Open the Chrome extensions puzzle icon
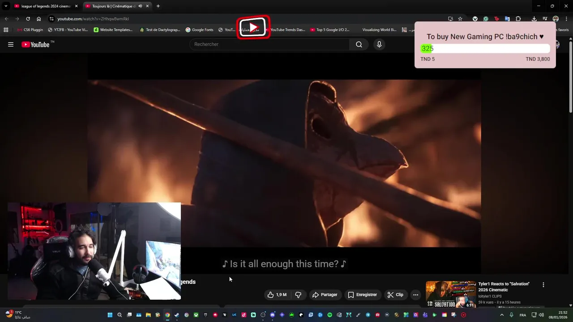573x322 pixels. [x=518, y=19]
